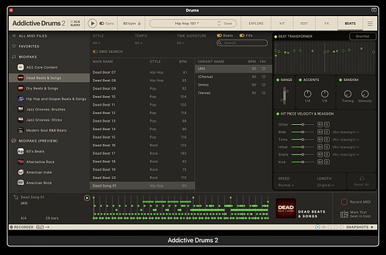The height and width of the screenshot is (255, 386).
Task: Open the Length Original dropdown
Action: coord(326,185)
